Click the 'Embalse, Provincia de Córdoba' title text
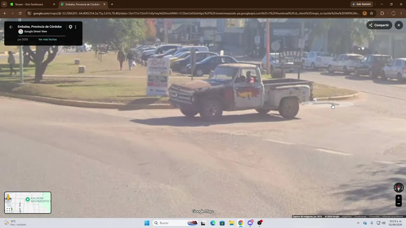 [x=40, y=27]
